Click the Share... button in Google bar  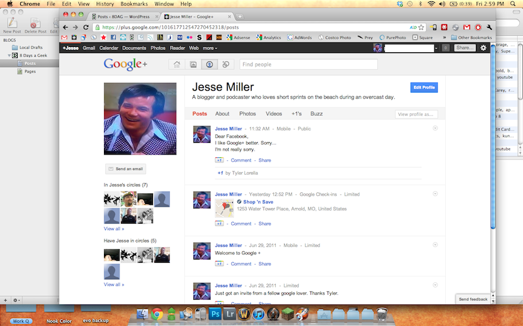pyautogui.click(x=465, y=48)
